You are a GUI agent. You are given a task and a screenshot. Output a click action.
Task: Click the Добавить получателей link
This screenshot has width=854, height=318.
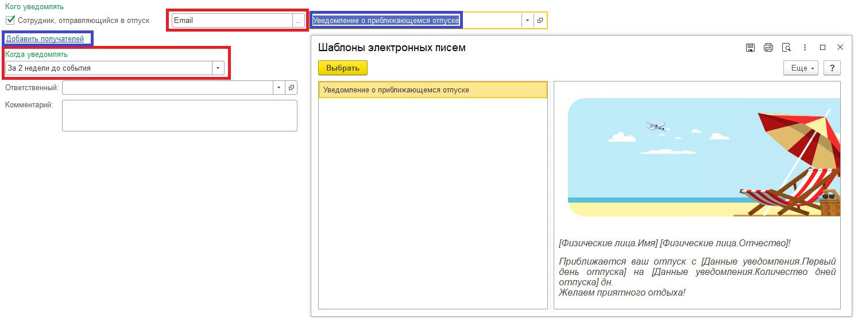pyautogui.click(x=45, y=39)
